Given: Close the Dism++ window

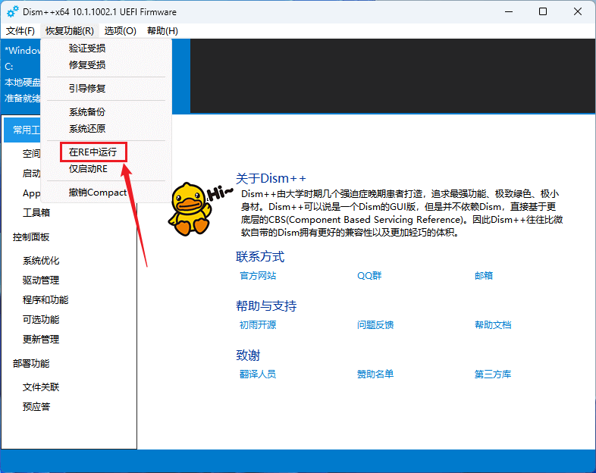Looking at the screenshot, I should [577, 12].
